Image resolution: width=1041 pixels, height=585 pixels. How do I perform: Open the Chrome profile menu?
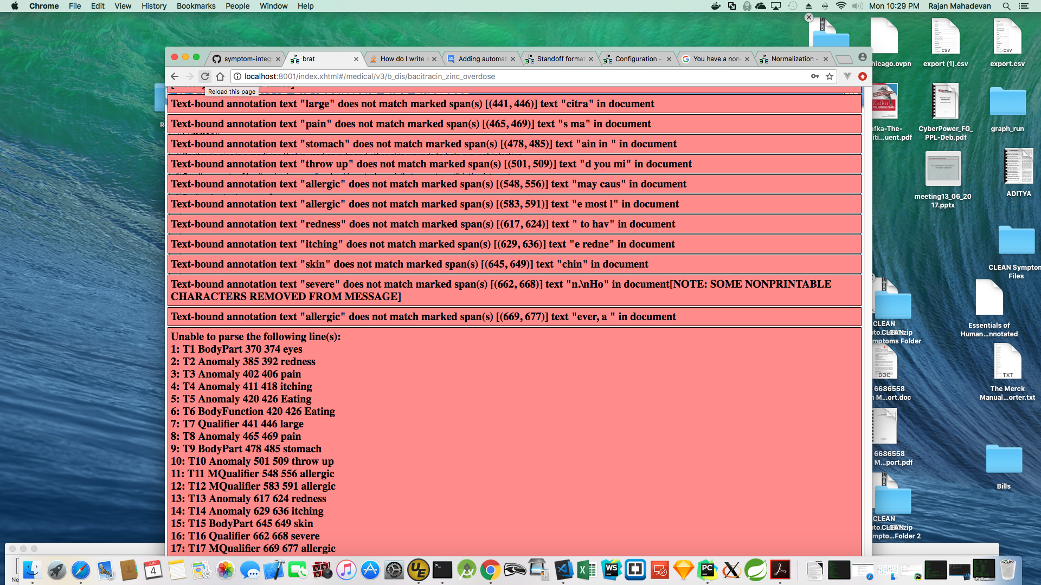[x=863, y=56]
